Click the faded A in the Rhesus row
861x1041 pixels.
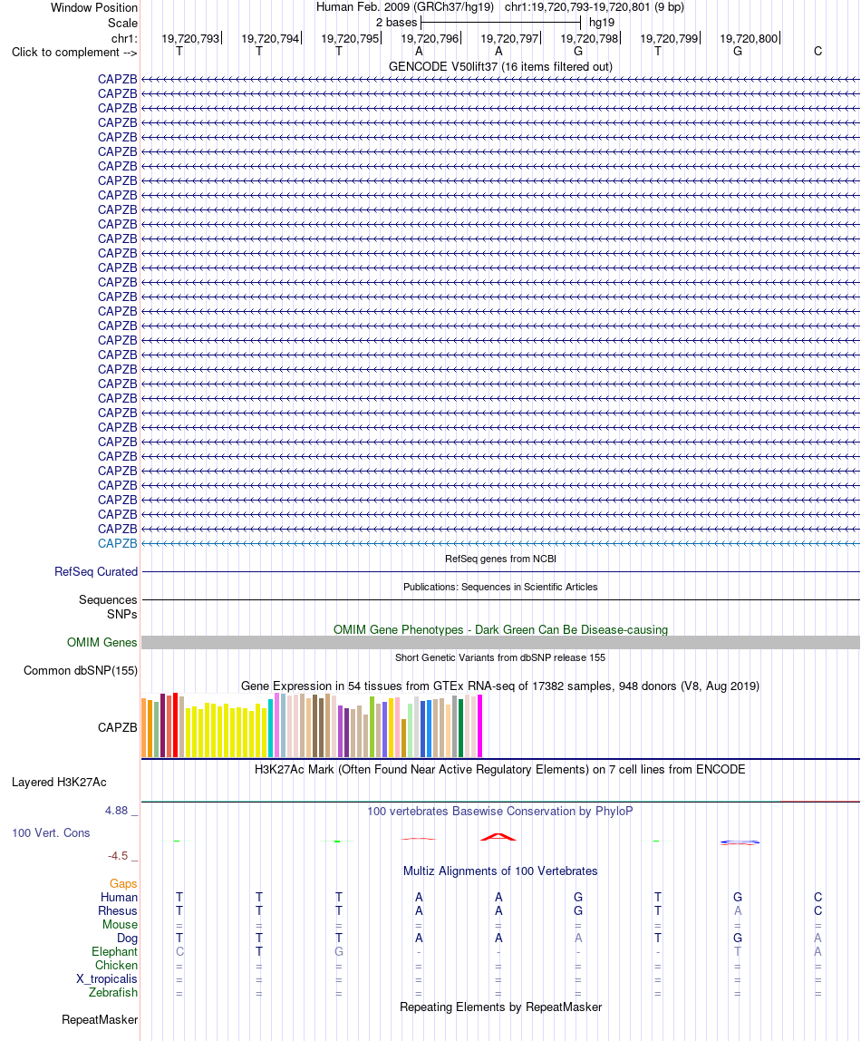click(x=738, y=910)
